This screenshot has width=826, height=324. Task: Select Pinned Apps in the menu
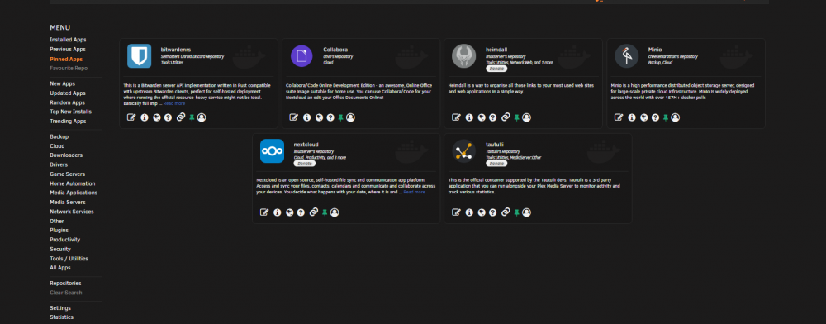click(66, 59)
